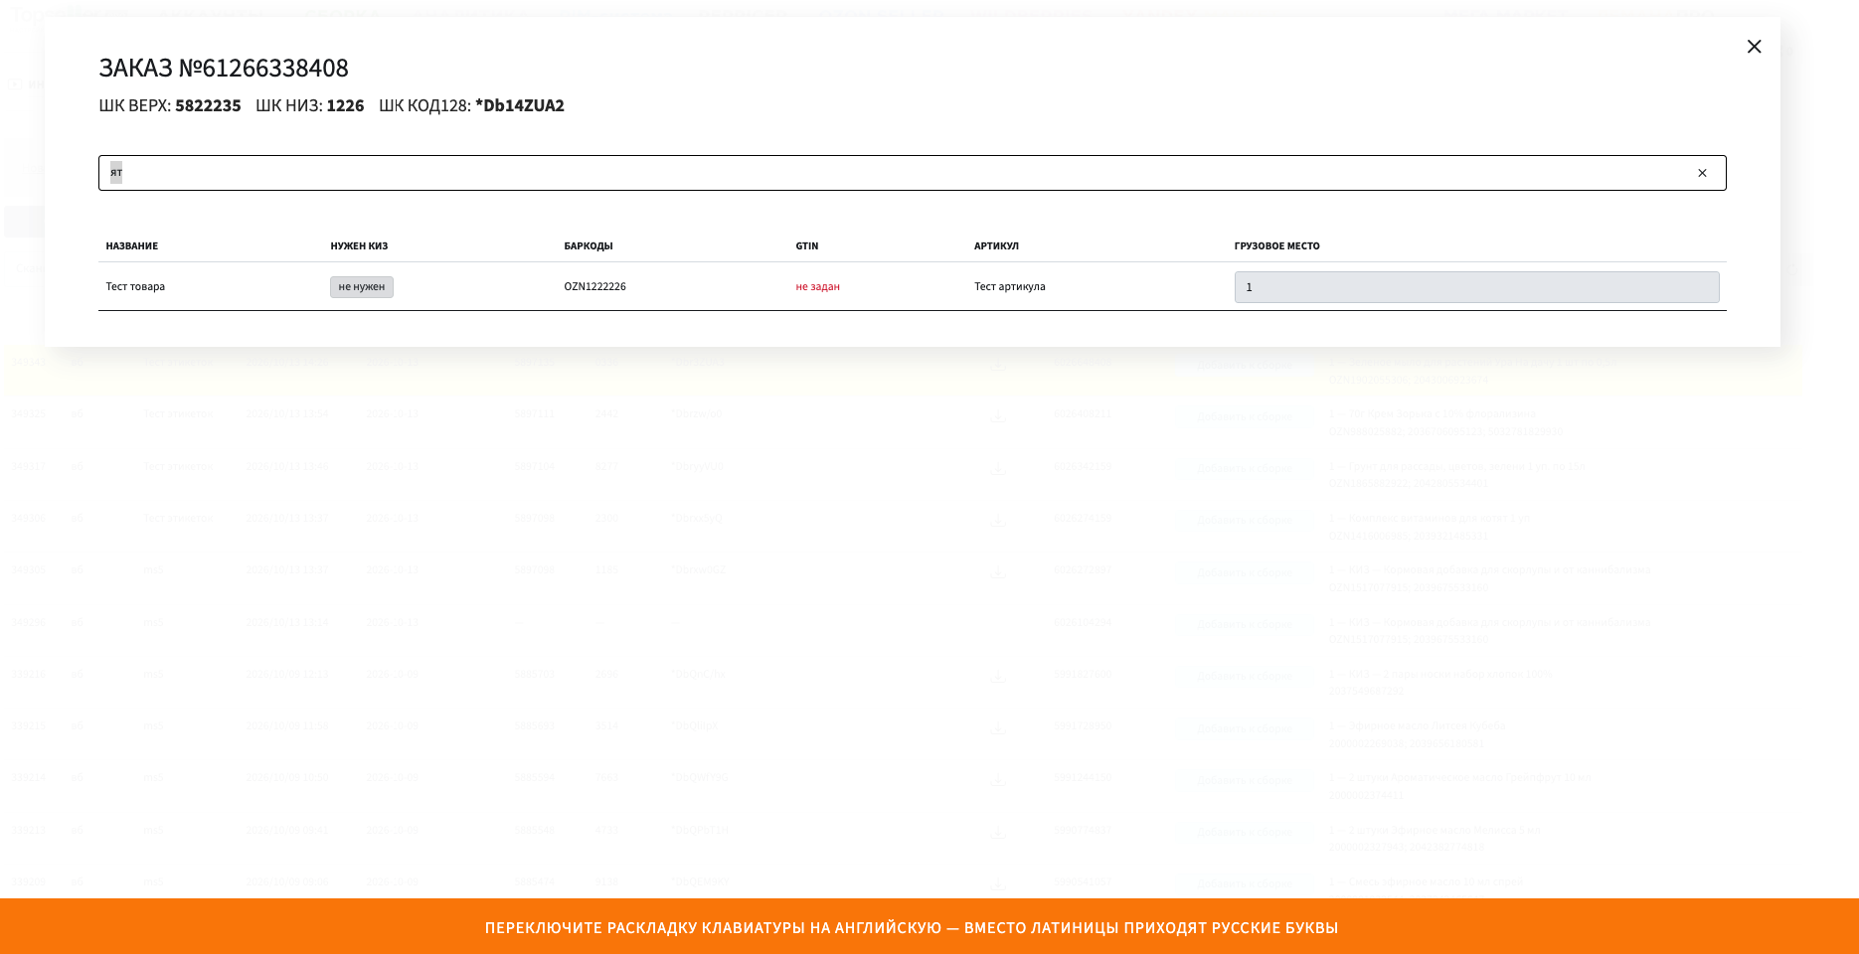Click the Грузовое место input with value 1
The image size is (1859, 954).
click(1476, 287)
